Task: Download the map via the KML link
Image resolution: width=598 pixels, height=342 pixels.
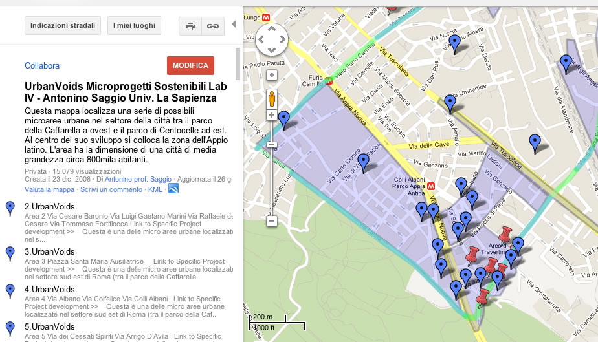Action: (155, 189)
